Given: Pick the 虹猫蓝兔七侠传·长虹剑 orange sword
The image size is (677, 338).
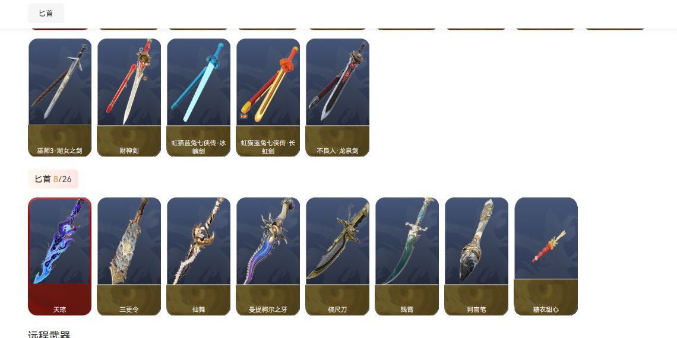Looking at the screenshot, I should (268, 97).
